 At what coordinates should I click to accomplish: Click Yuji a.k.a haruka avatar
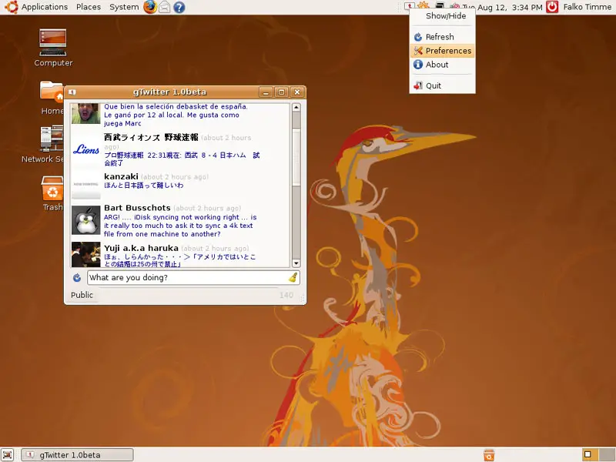(x=86, y=255)
